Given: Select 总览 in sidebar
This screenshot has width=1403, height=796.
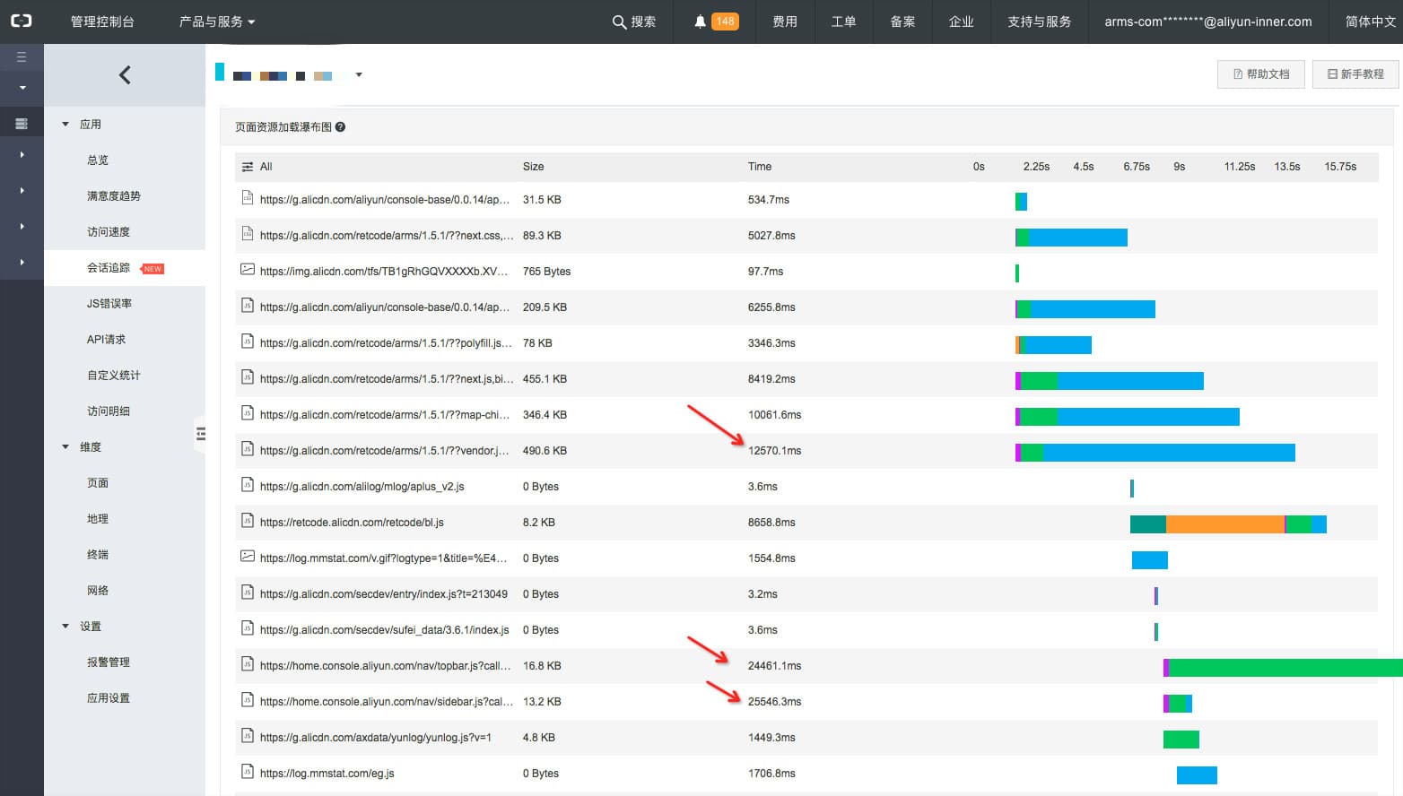Looking at the screenshot, I should (x=98, y=160).
